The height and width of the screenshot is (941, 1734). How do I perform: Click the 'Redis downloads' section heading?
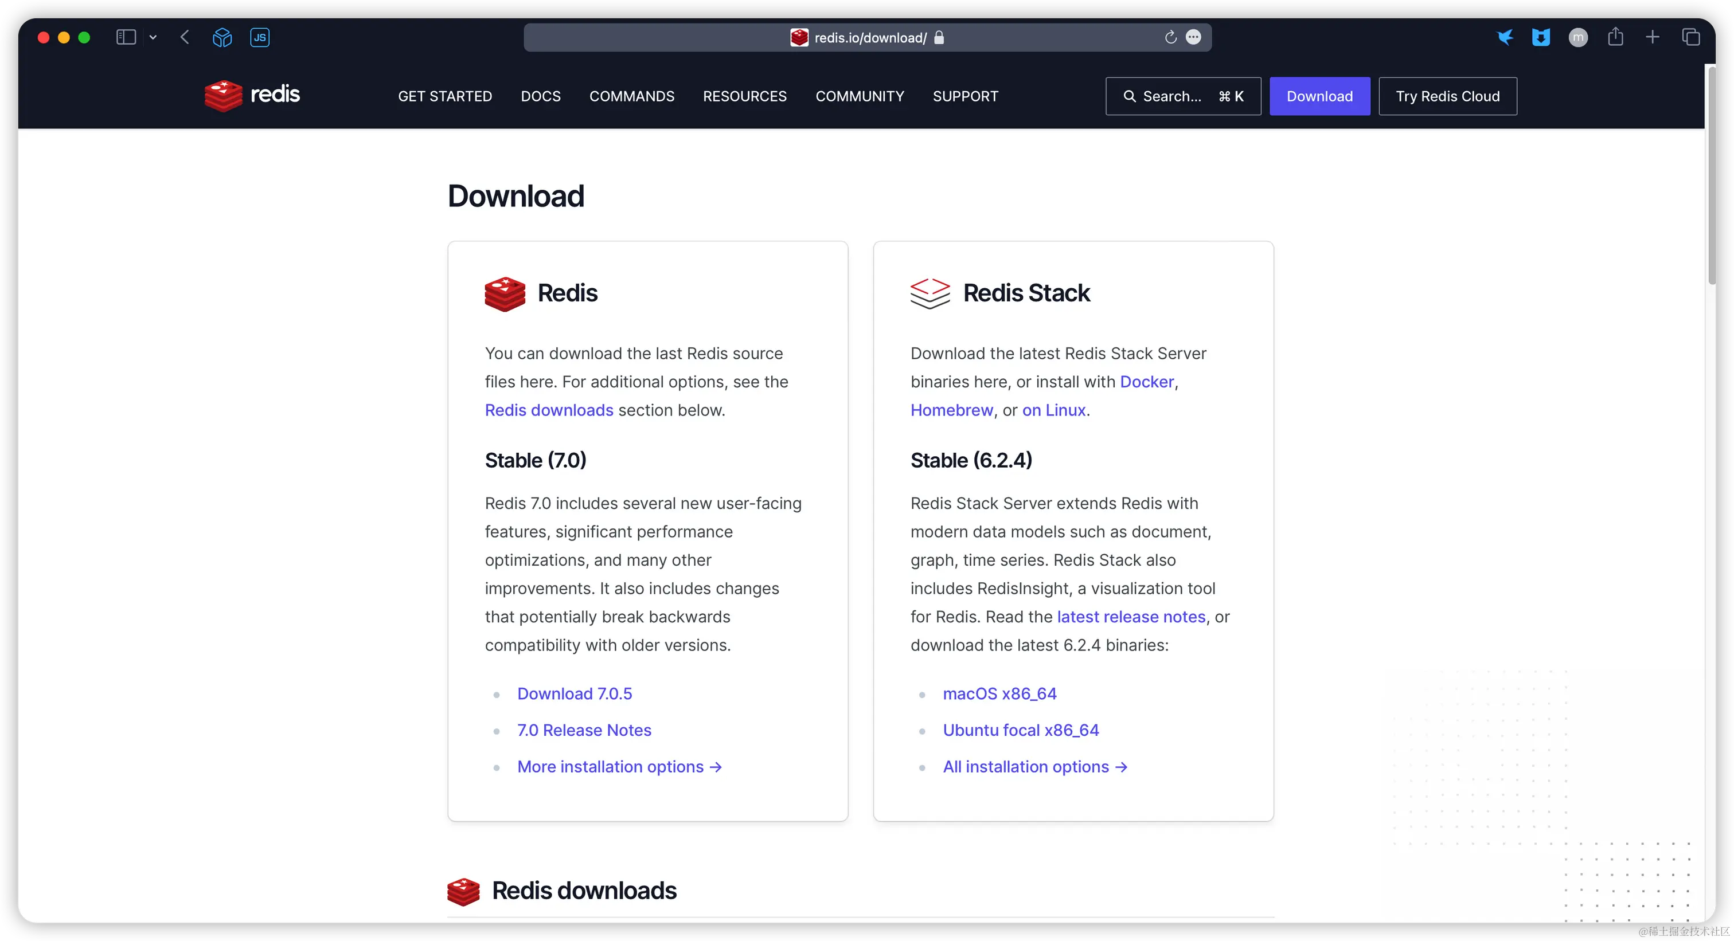click(x=584, y=891)
